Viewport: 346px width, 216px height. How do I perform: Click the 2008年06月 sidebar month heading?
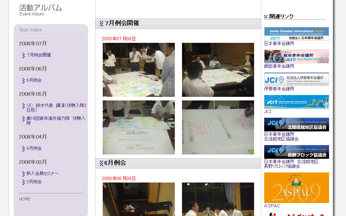click(33, 69)
